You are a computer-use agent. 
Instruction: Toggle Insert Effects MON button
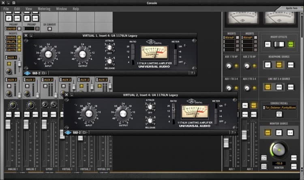[x=291, y=44]
